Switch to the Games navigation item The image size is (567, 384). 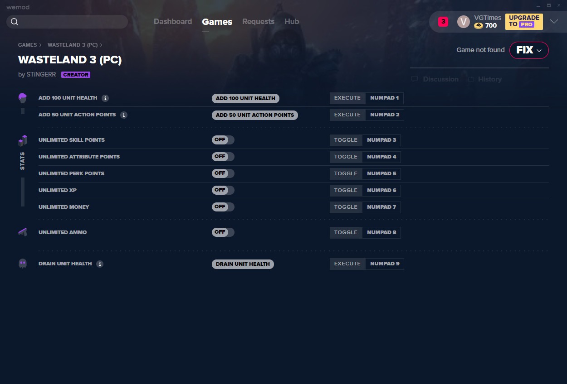click(217, 21)
